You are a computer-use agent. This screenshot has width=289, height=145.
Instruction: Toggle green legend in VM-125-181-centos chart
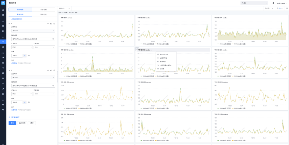[x=71, y=76]
